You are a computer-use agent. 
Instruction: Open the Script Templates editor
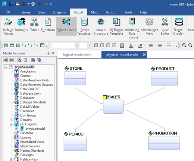point(84,26)
